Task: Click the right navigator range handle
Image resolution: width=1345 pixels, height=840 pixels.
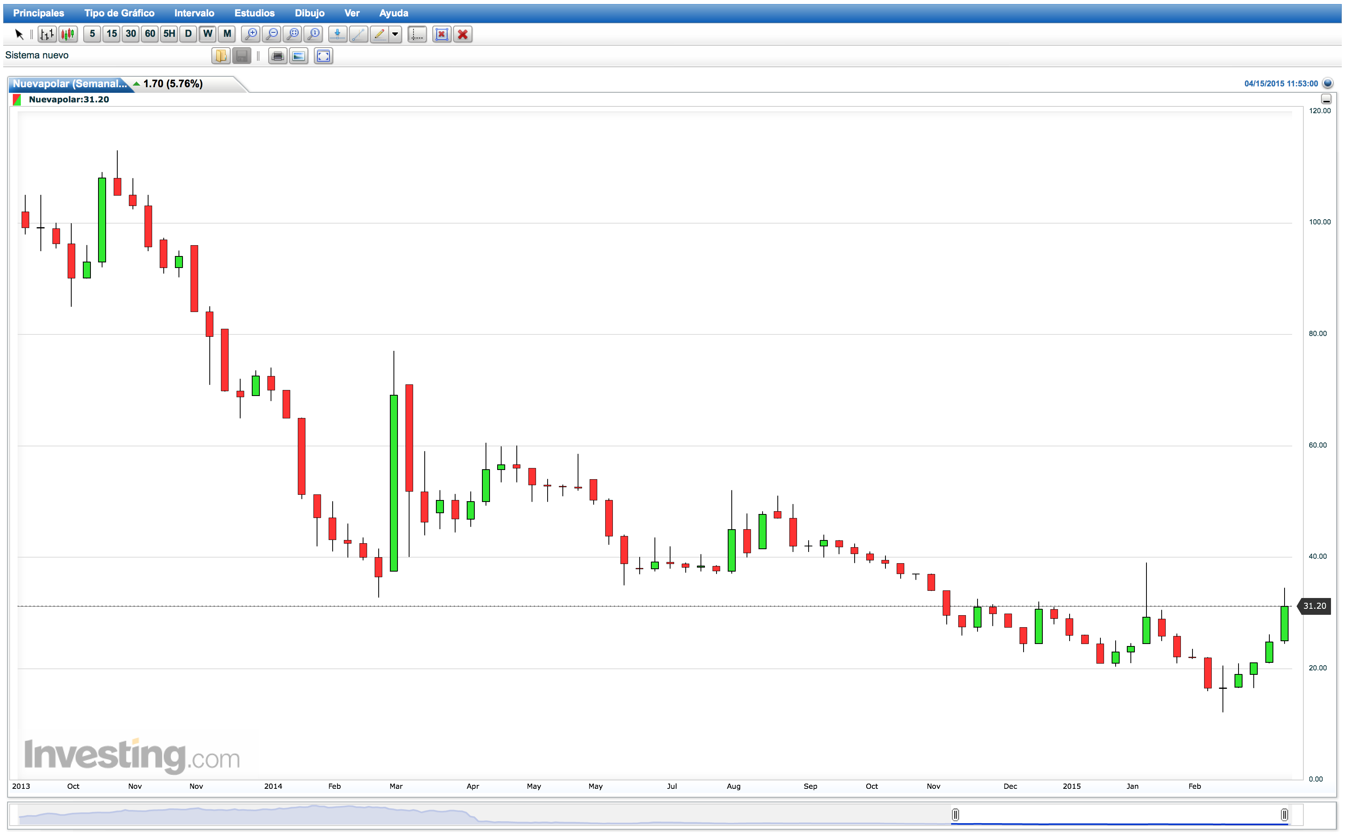Action: [x=1285, y=814]
